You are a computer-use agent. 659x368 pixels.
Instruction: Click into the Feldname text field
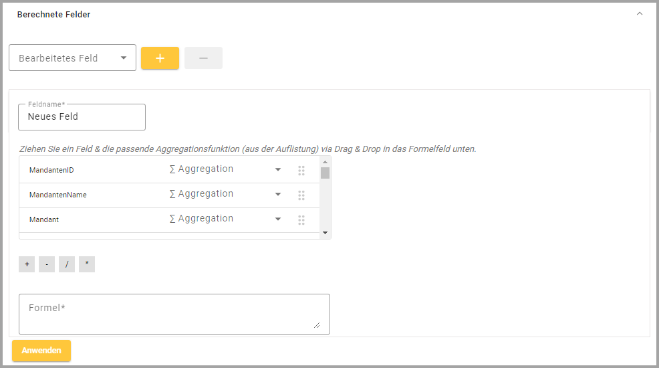pyautogui.click(x=82, y=117)
